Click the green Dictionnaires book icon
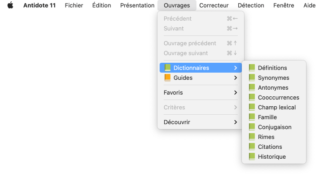 coord(167,68)
